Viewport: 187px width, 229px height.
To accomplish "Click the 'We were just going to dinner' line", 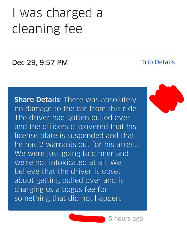I will (x=72, y=154).
